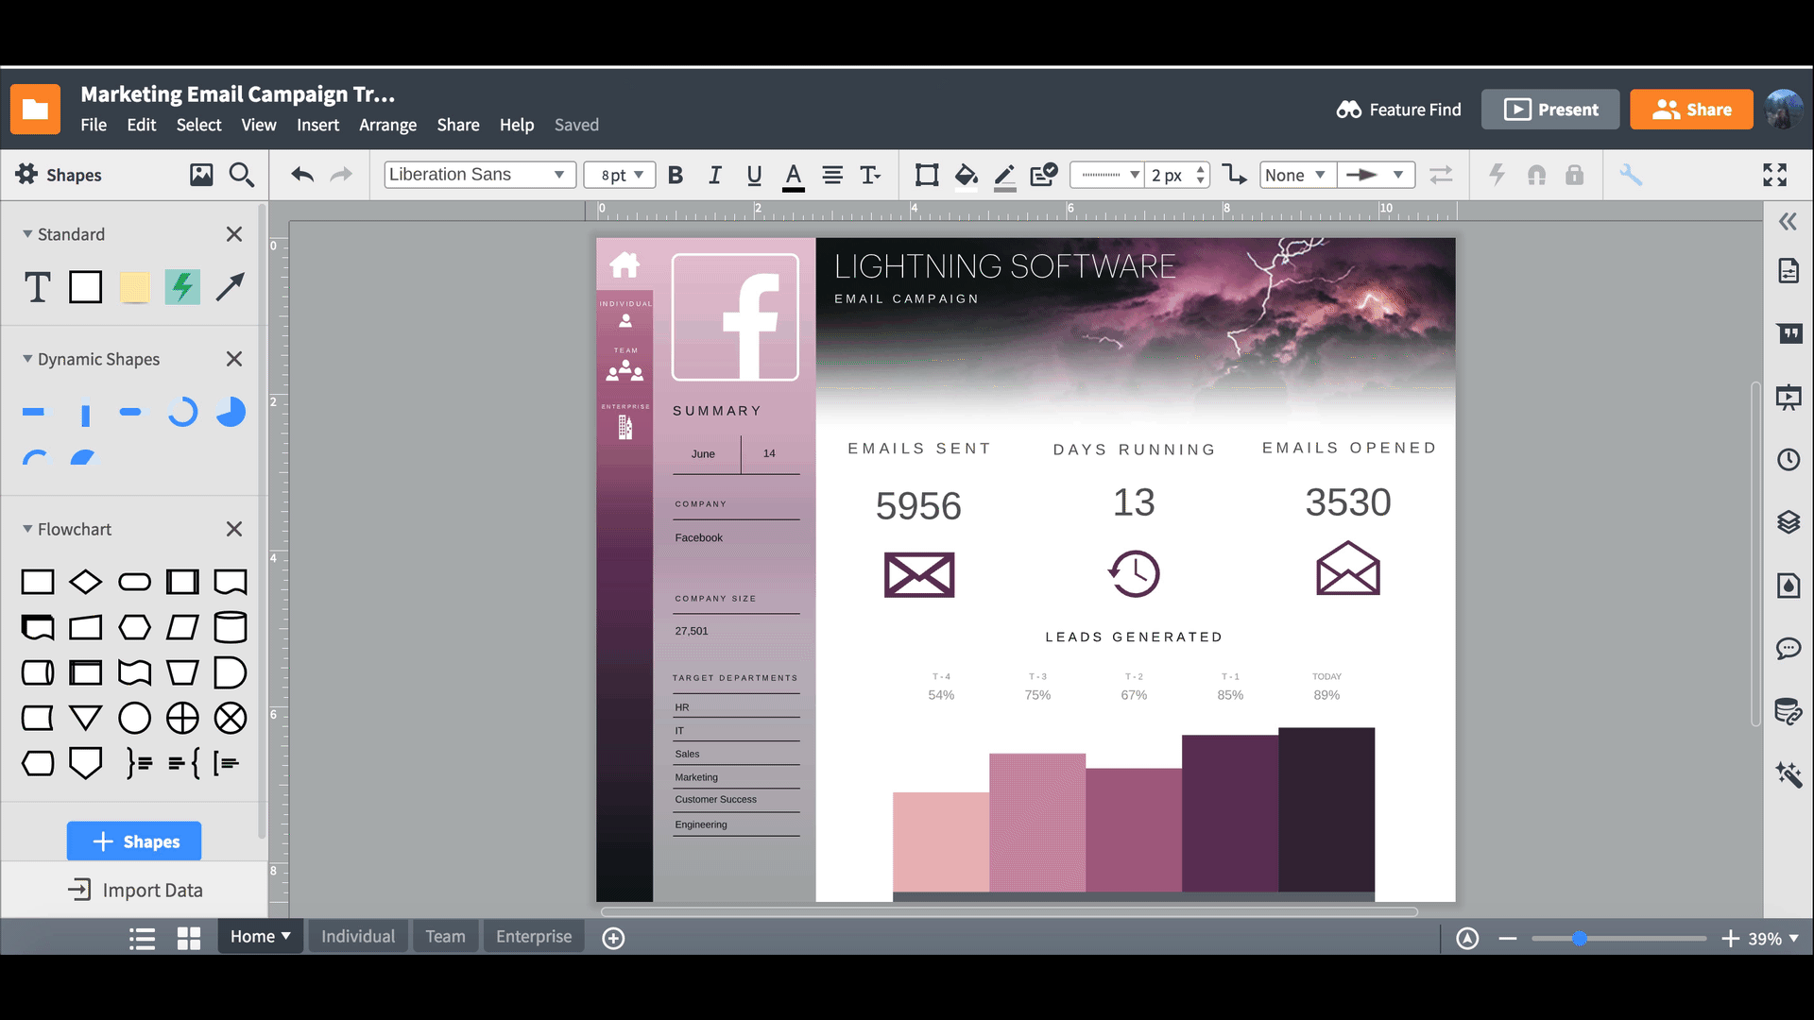Open Feature Find

click(x=1399, y=110)
